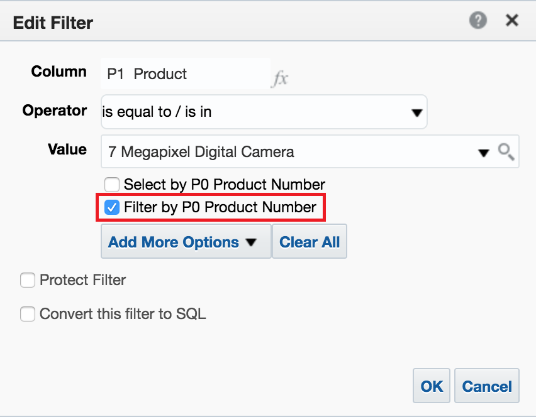Image resolution: width=536 pixels, height=417 pixels.
Task: Uncheck Filter by P0 Product Number
Action: (x=112, y=207)
